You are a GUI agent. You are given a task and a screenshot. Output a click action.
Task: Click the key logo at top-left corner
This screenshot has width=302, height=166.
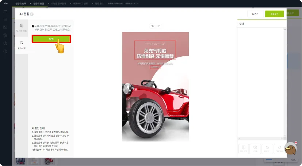click(6, 3)
